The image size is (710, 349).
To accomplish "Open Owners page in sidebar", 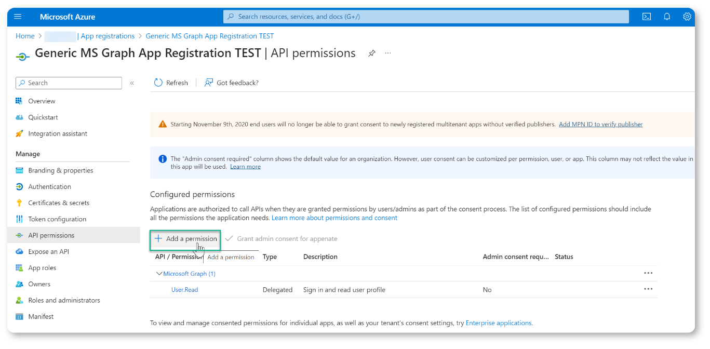I will (39, 284).
